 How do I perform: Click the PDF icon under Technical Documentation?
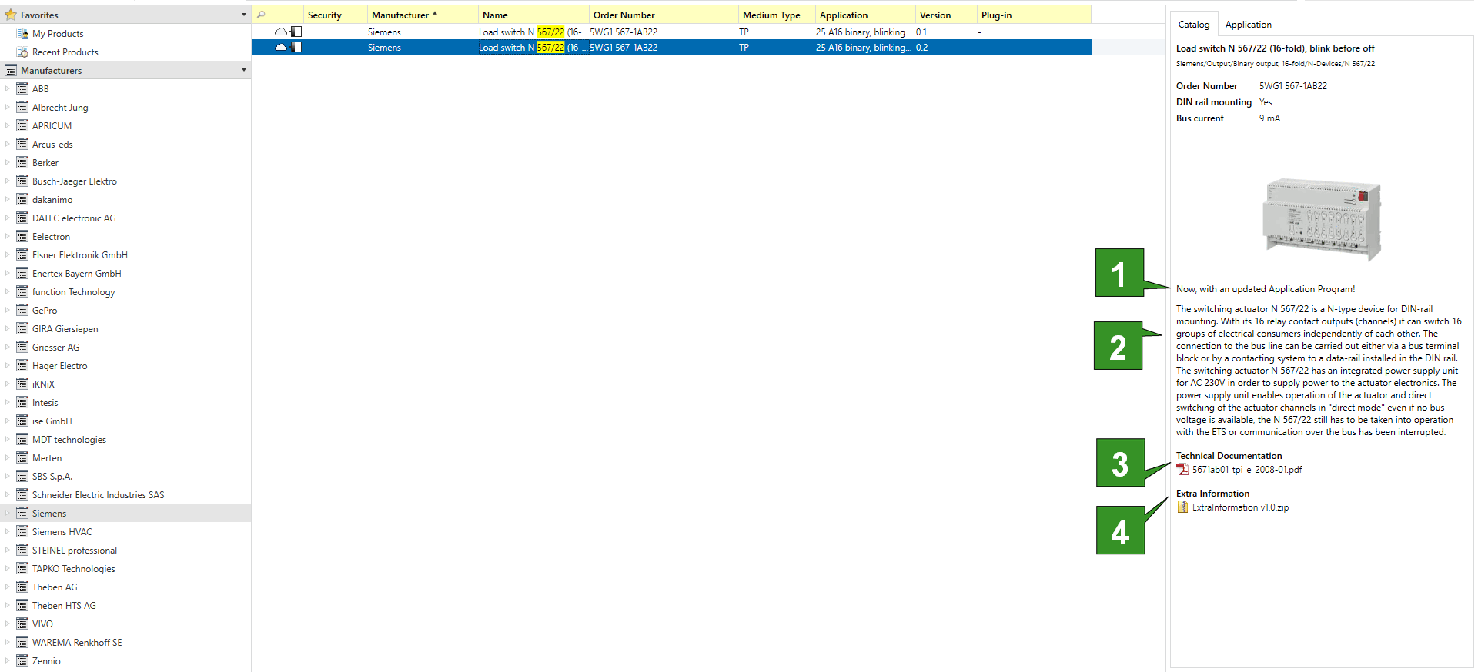tap(1182, 470)
